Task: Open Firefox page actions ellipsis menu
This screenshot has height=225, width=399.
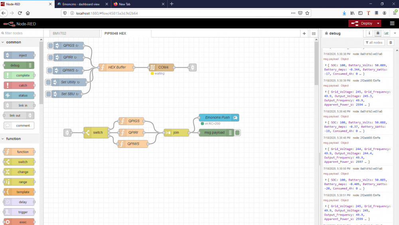Action: click(293, 13)
